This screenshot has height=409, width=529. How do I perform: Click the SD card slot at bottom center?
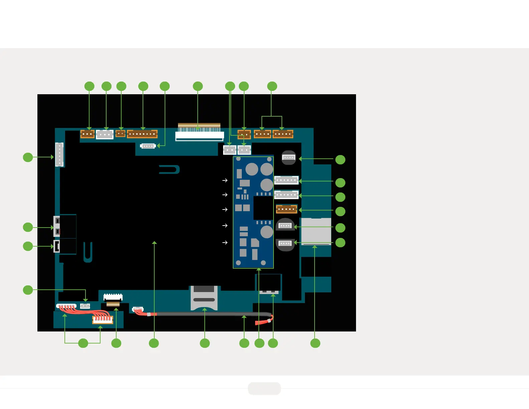pyautogui.click(x=204, y=298)
